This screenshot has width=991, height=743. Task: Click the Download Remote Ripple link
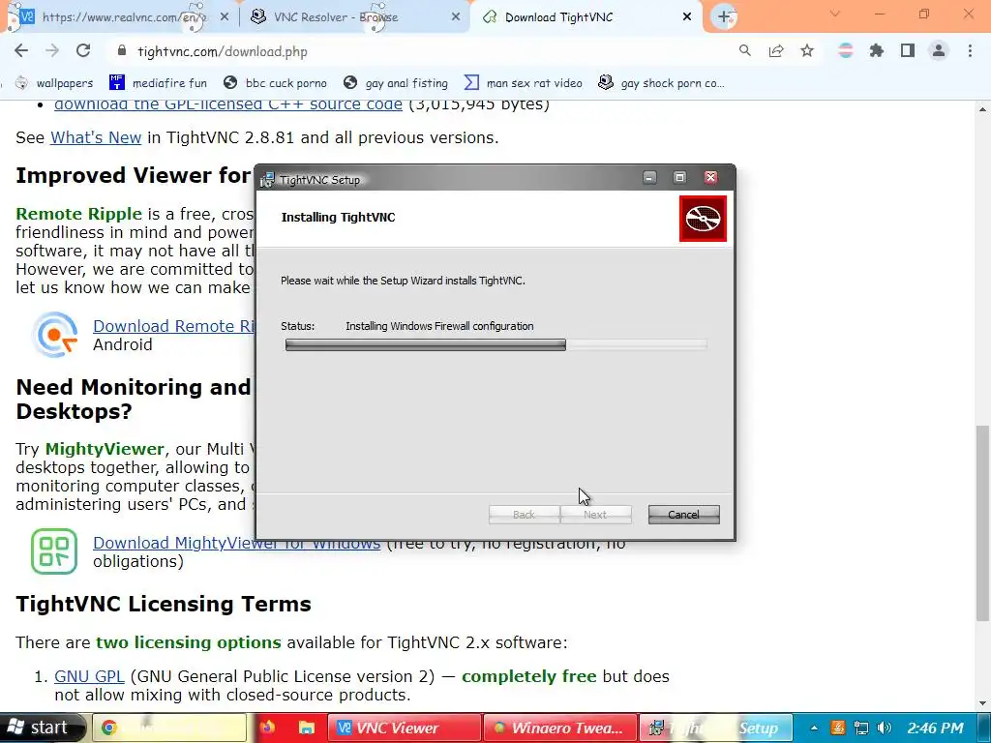pyautogui.click(x=174, y=326)
